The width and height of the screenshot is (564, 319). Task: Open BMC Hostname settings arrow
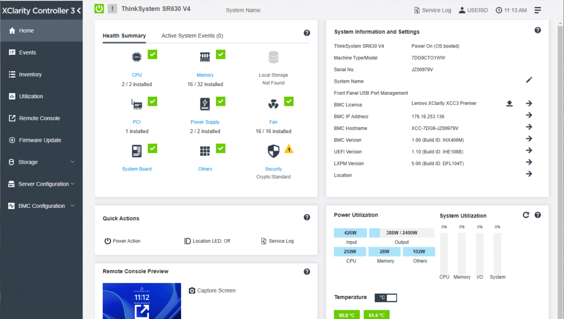(x=529, y=127)
